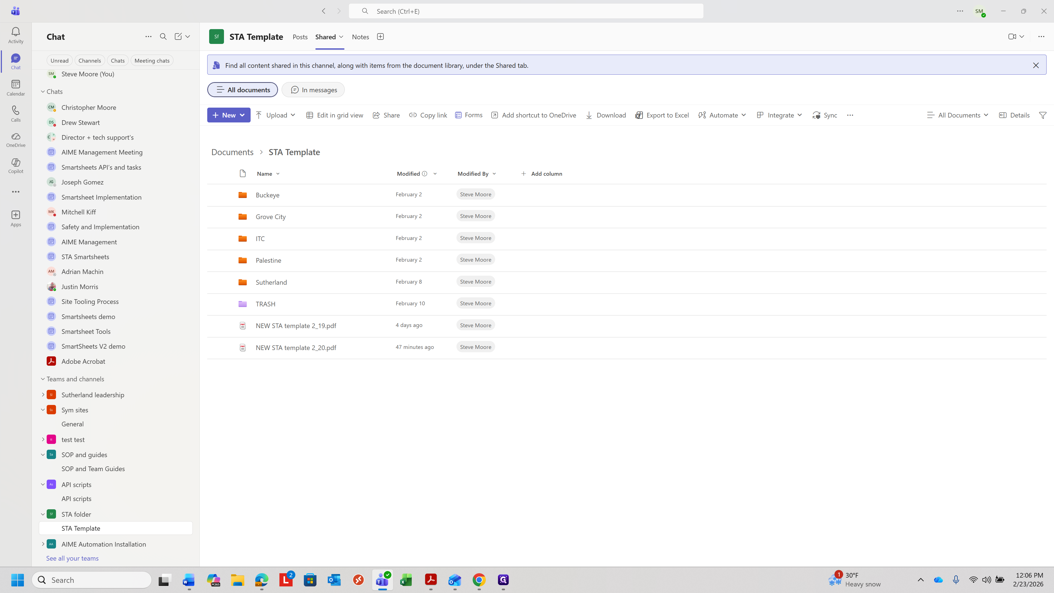Select the All documents view toggle

pos(243,90)
